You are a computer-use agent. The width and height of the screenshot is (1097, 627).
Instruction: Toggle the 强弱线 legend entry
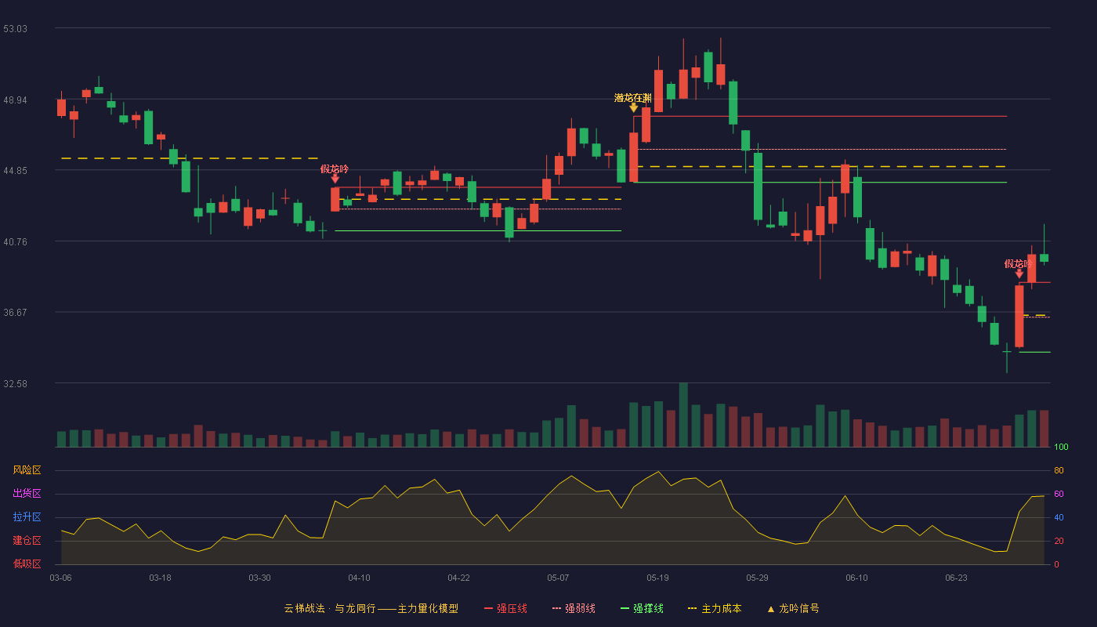[x=574, y=608]
